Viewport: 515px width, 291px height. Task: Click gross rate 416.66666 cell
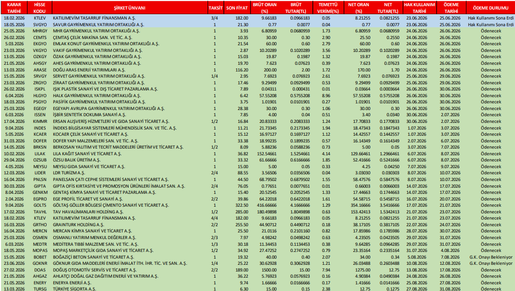(267, 205)
